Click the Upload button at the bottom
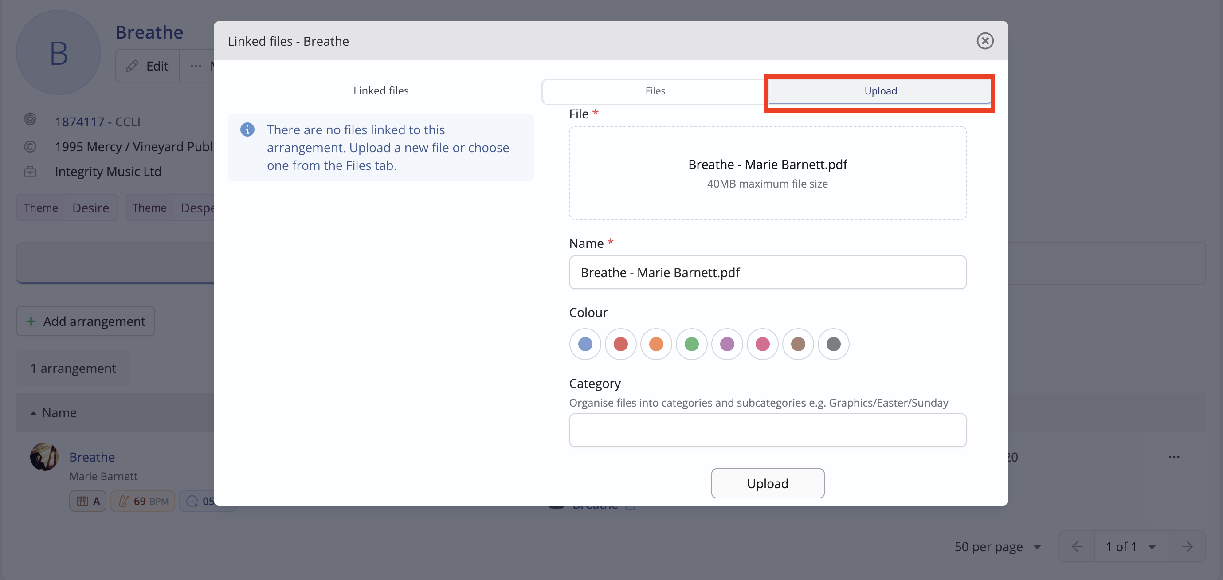The image size is (1223, 580). coord(767,483)
